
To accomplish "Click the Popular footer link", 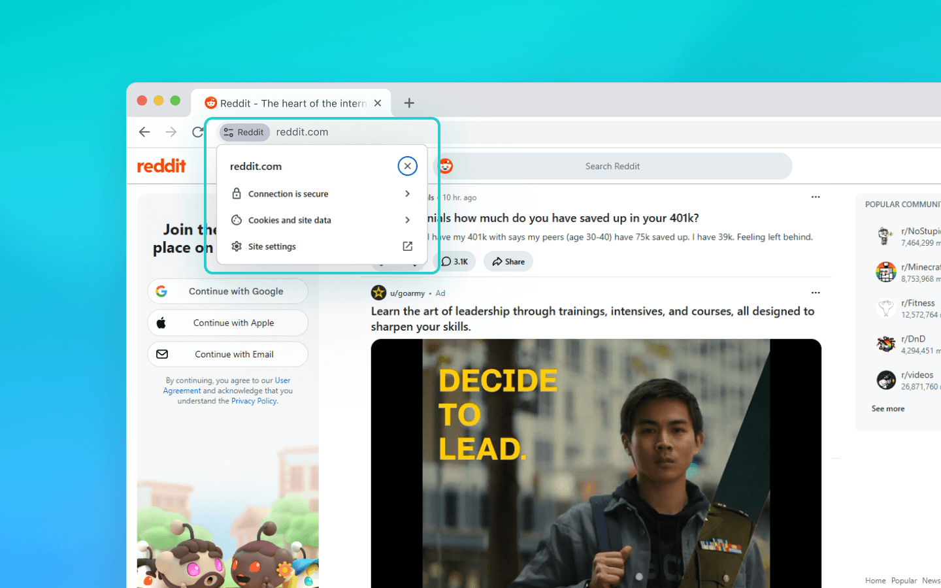I will coord(904,581).
